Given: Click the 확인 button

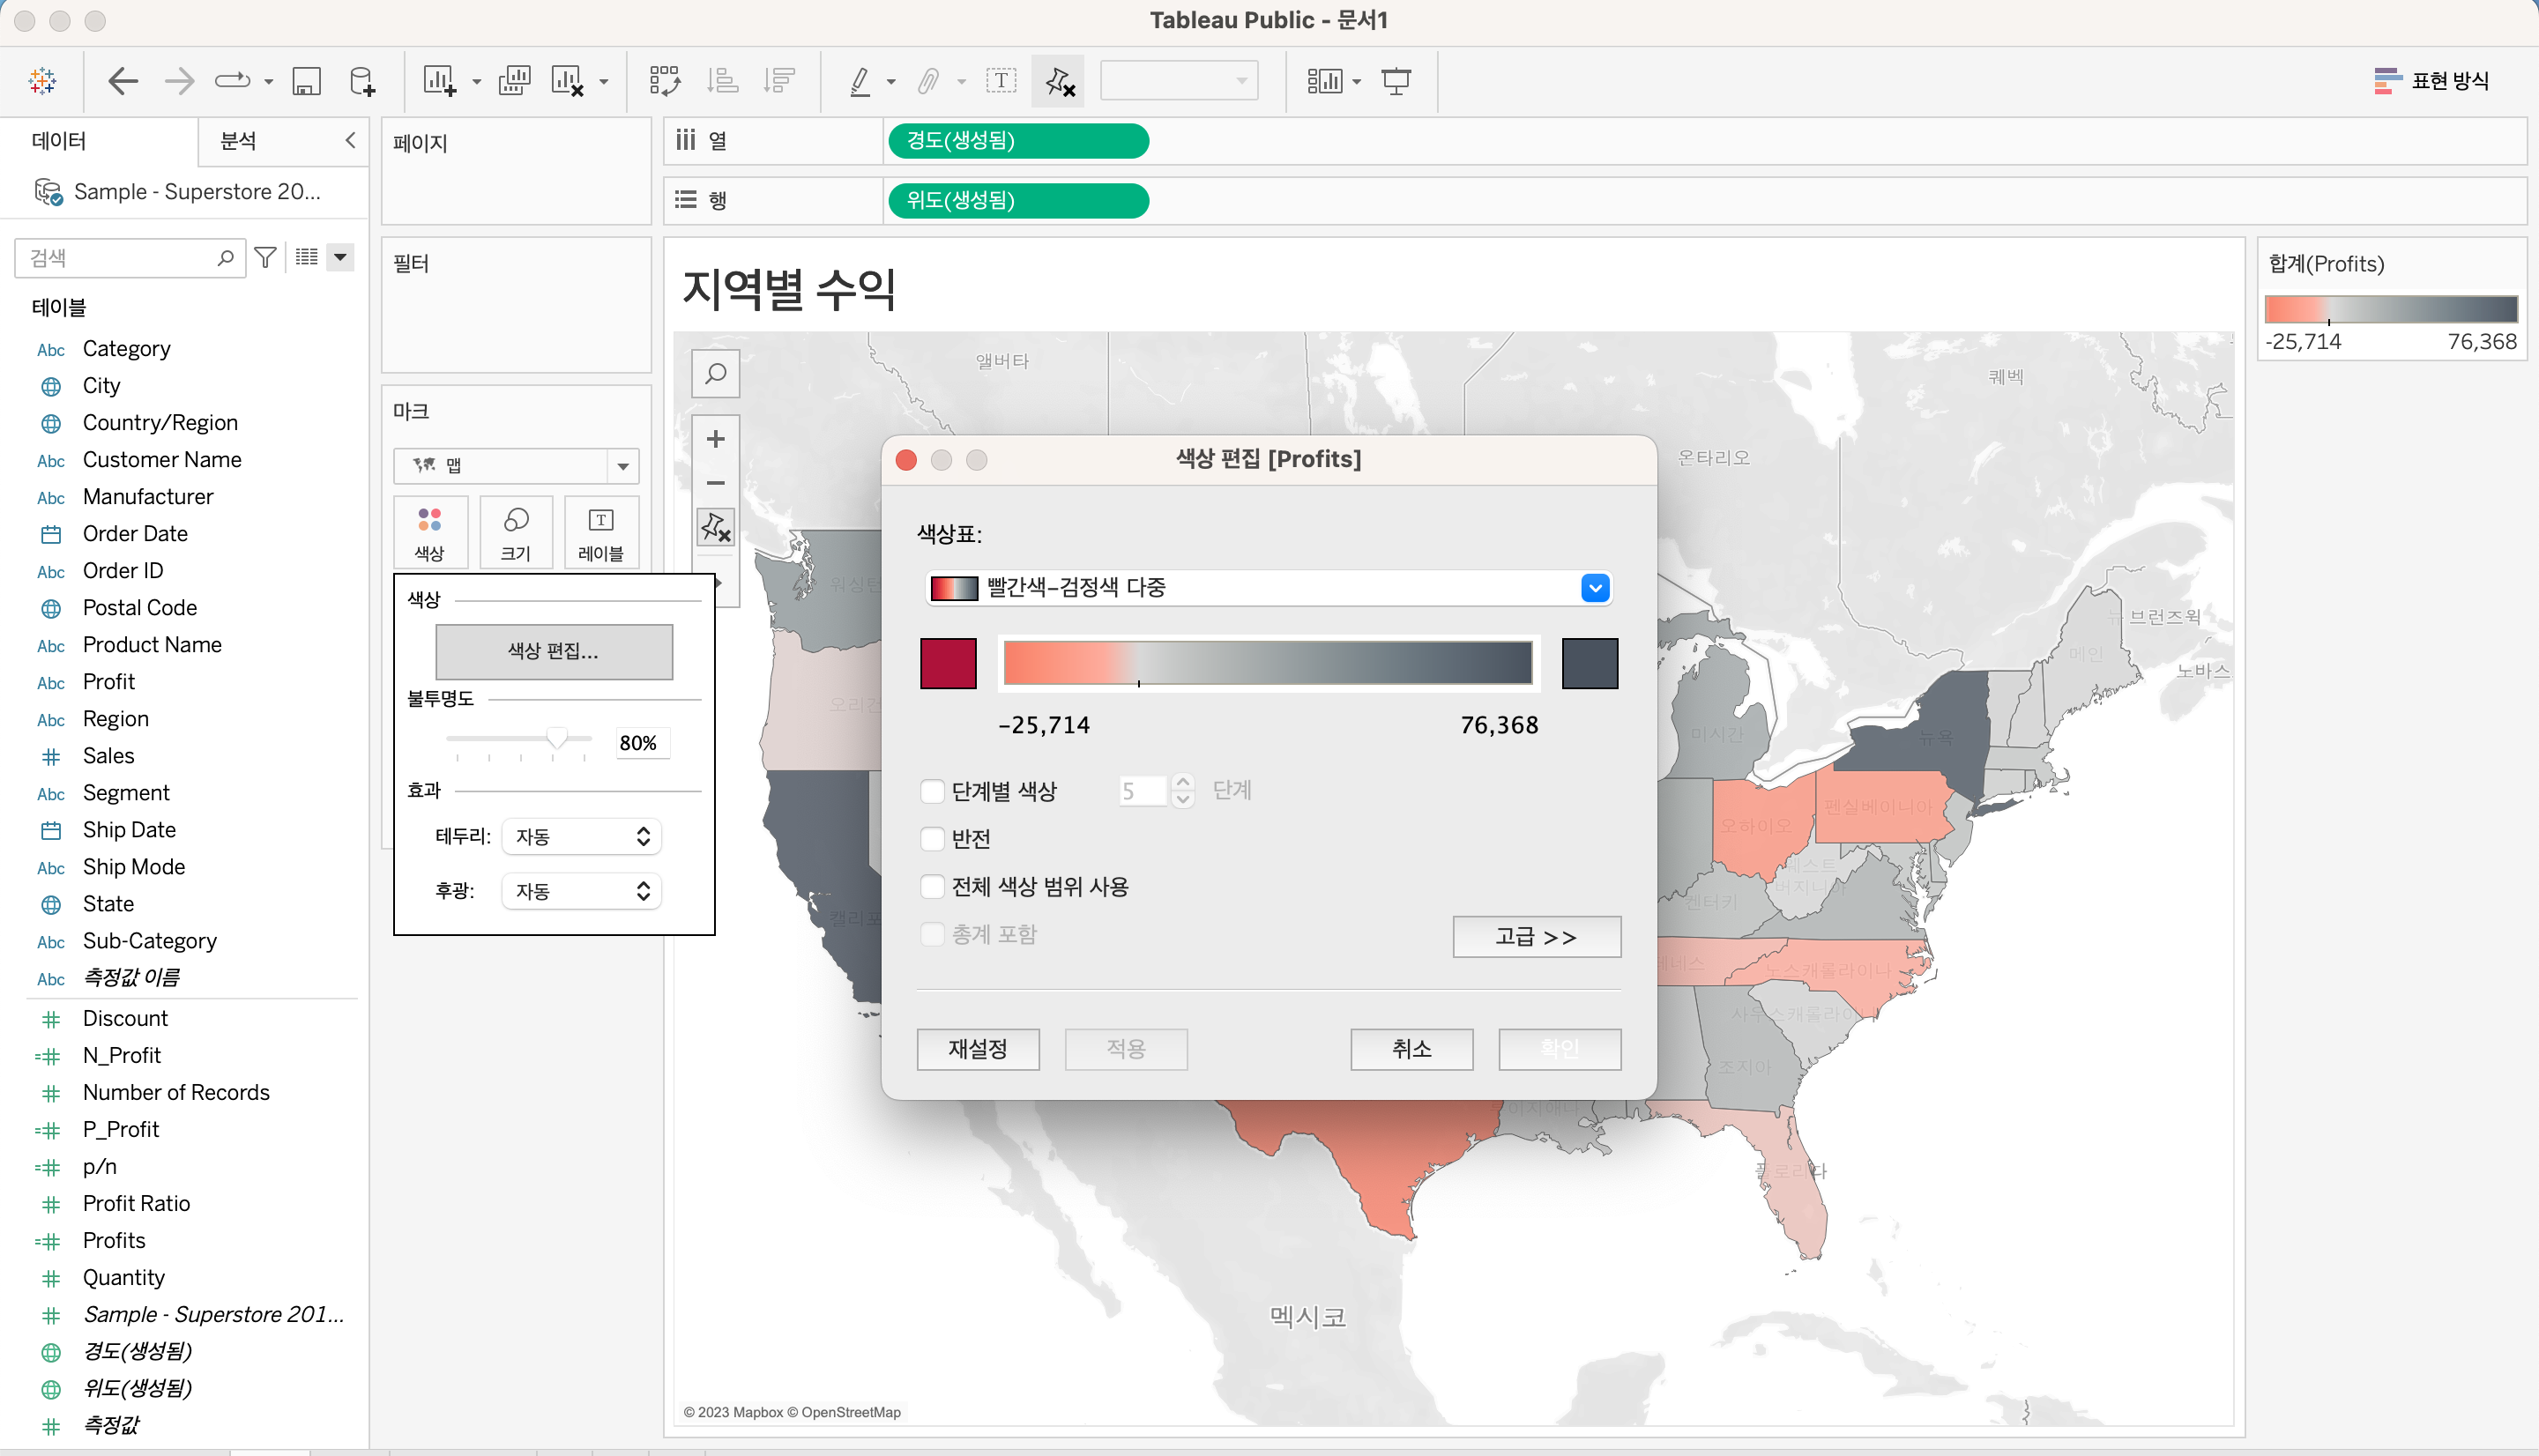Looking at the screenshot, I should pos(1559,1049).
